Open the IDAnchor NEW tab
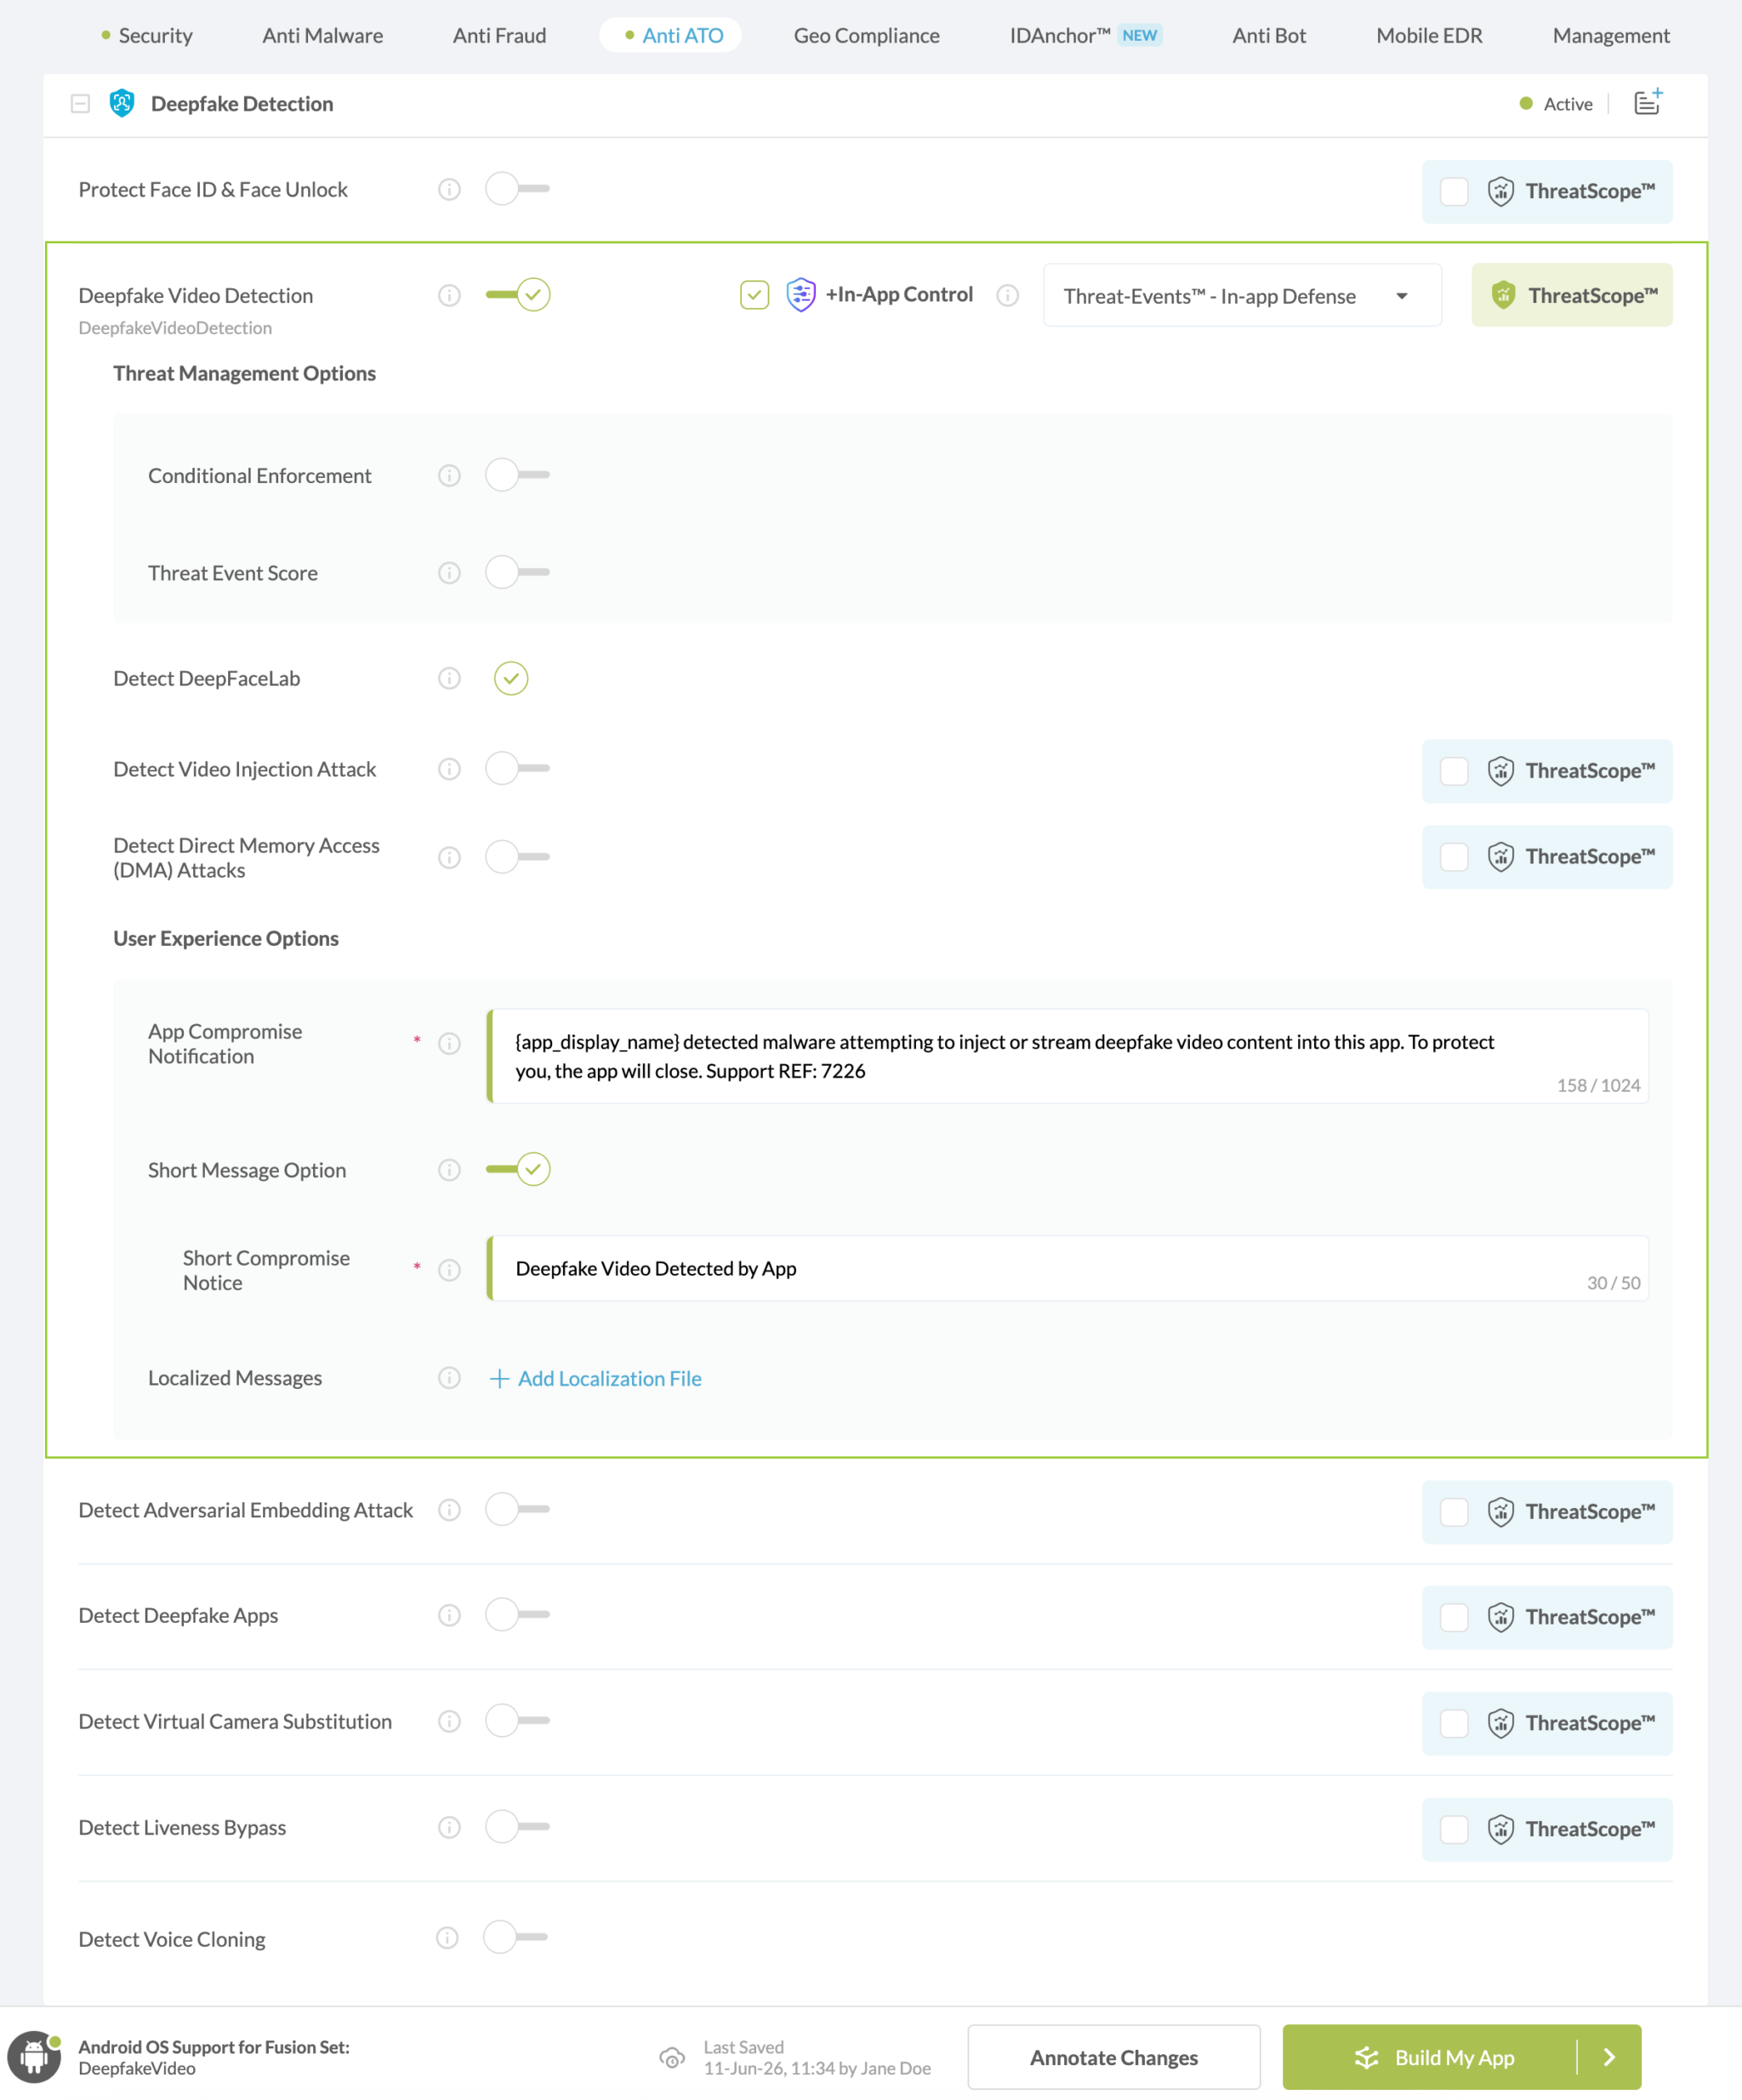 (1086, 35)
